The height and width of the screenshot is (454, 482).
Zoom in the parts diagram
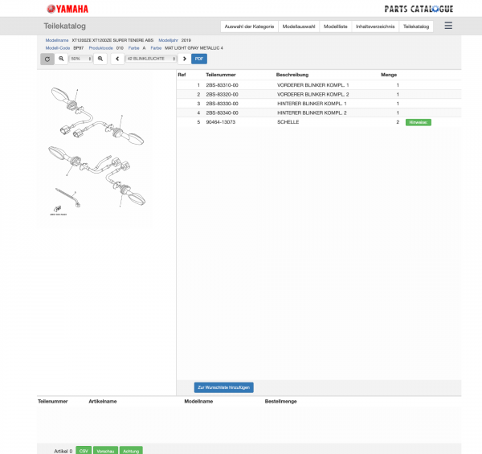[100, 59]
